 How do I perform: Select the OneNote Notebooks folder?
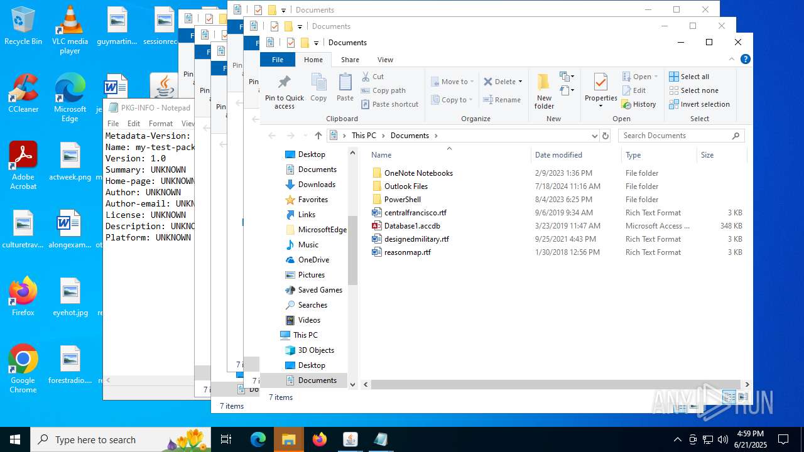[418, 173]
